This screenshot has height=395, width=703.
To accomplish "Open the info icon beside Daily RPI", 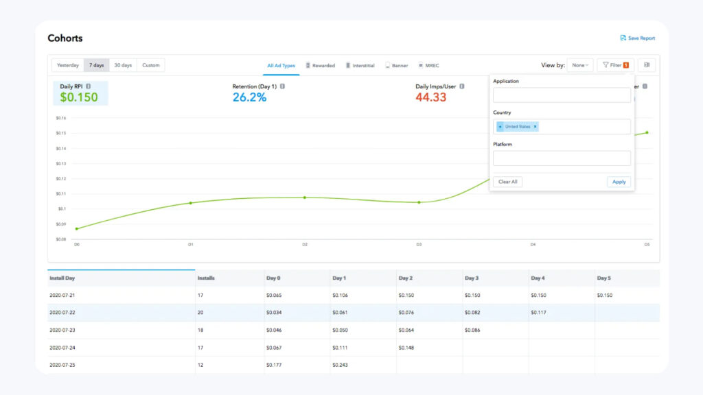I will tap(89, 86).
